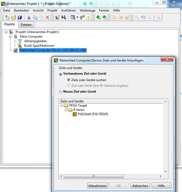Image resolution: width=182 pixels, height=192 pixels.
Task: Click the Aktualisieren button
Action: (x=97, y=186)
